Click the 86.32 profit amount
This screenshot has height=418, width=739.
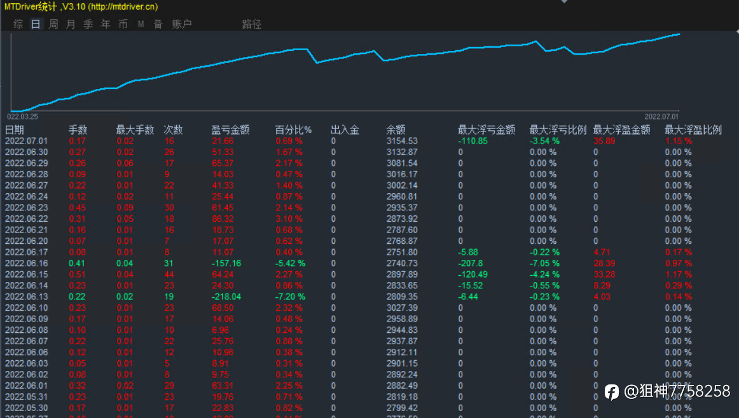[x=223, y=219]
